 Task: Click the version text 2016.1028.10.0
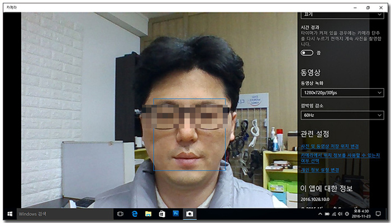click(315, 200)
